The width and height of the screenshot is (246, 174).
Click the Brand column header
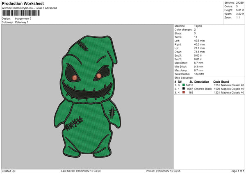tap(225, 81)
